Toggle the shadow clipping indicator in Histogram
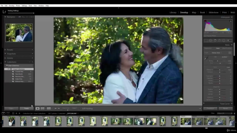Screen dimensions: 237x133 click(205, 21)
